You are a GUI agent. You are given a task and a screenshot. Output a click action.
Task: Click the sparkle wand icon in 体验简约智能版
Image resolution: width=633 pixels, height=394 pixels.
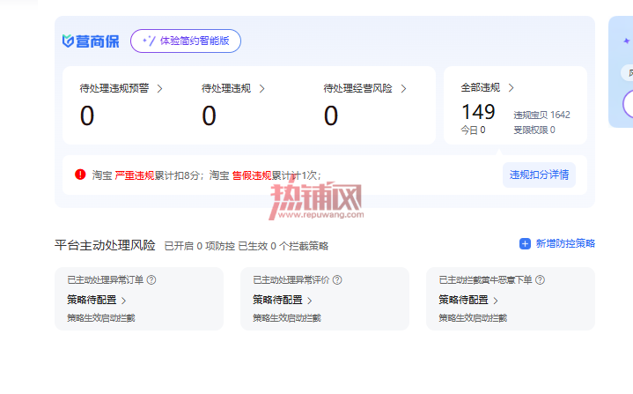click(149, 41)
